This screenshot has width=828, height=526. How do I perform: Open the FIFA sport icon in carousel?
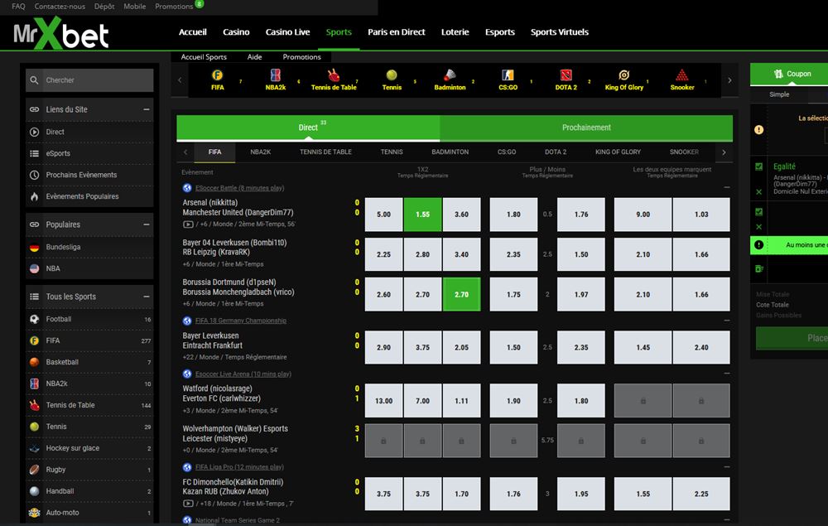217,75
